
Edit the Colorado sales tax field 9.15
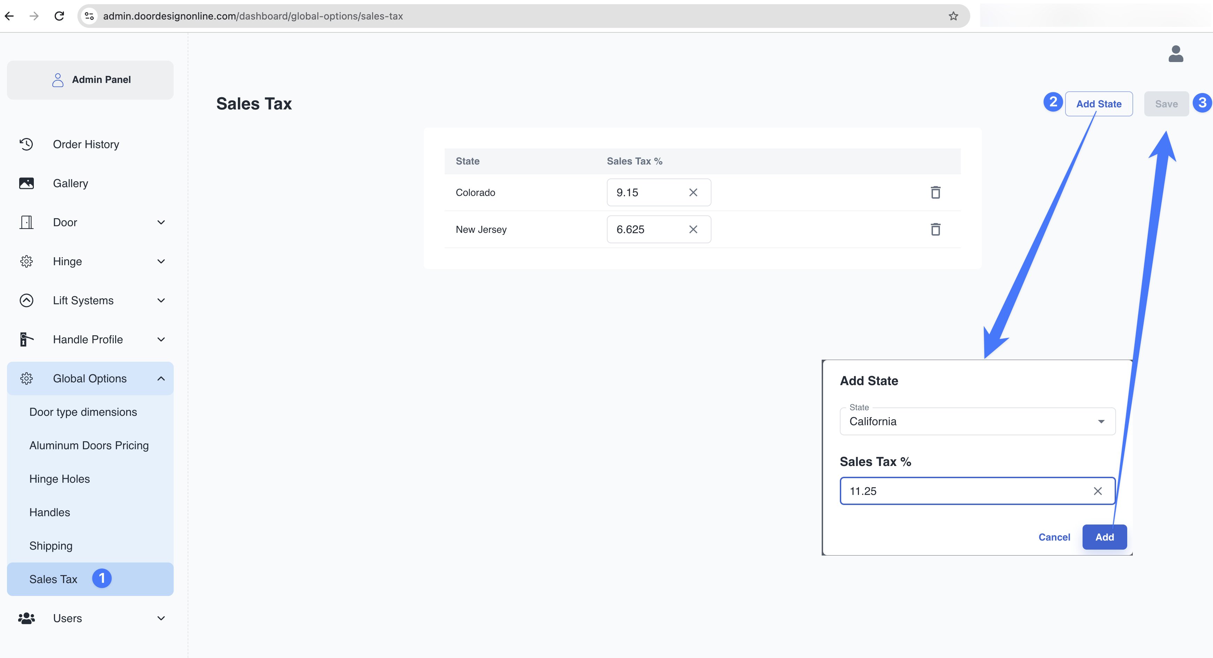(659, 192)
